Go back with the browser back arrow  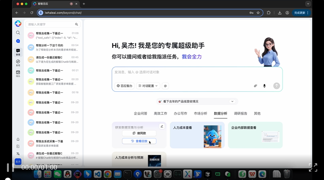[x=17, y=13]
